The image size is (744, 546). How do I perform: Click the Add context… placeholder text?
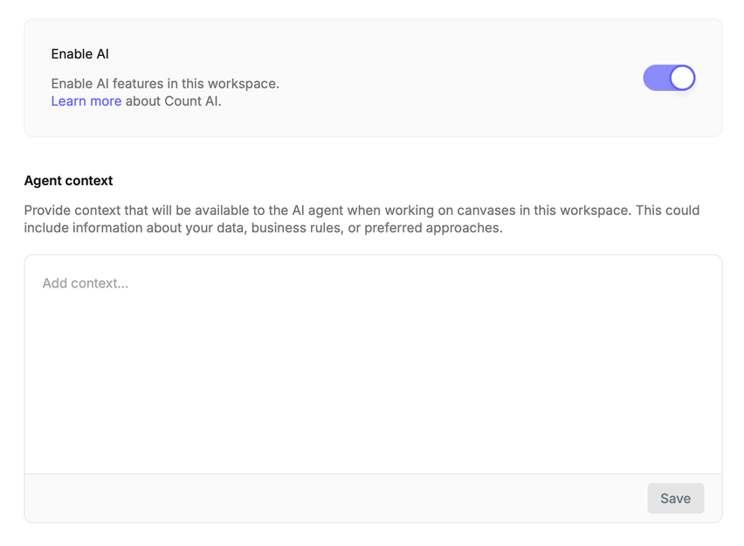86,283
